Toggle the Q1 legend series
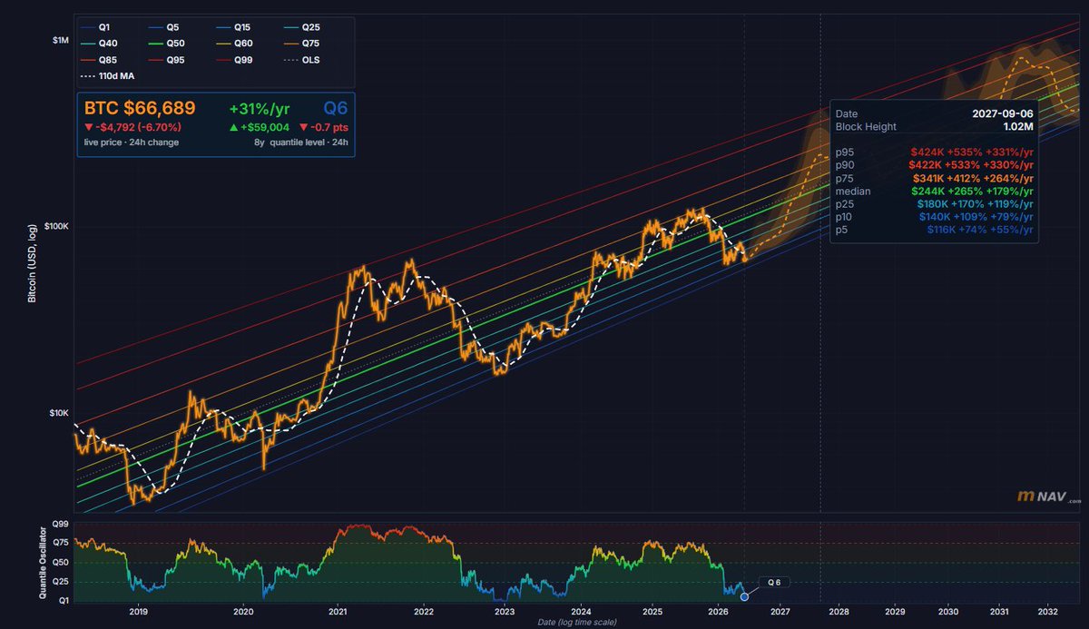 pos(95,27)
